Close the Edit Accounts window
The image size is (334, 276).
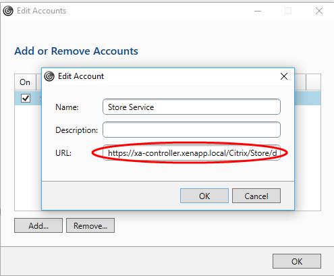tap(319, 11)
